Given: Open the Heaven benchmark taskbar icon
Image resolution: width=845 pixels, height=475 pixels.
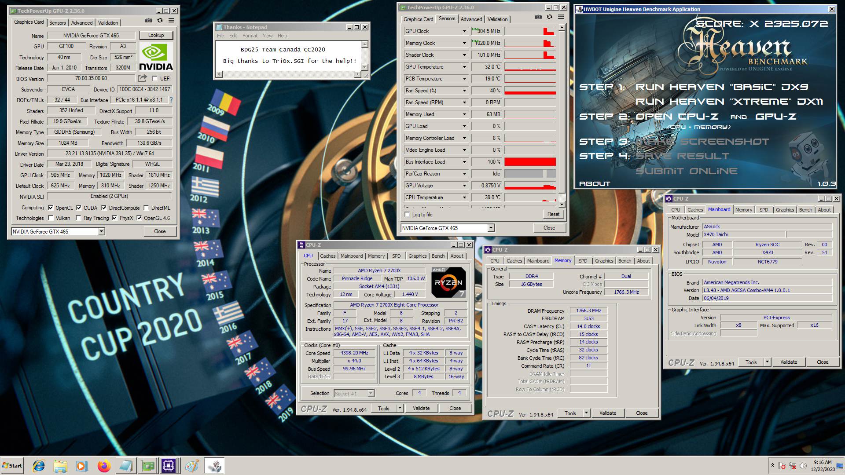Looking at the screenshot, I should [214, 466].
